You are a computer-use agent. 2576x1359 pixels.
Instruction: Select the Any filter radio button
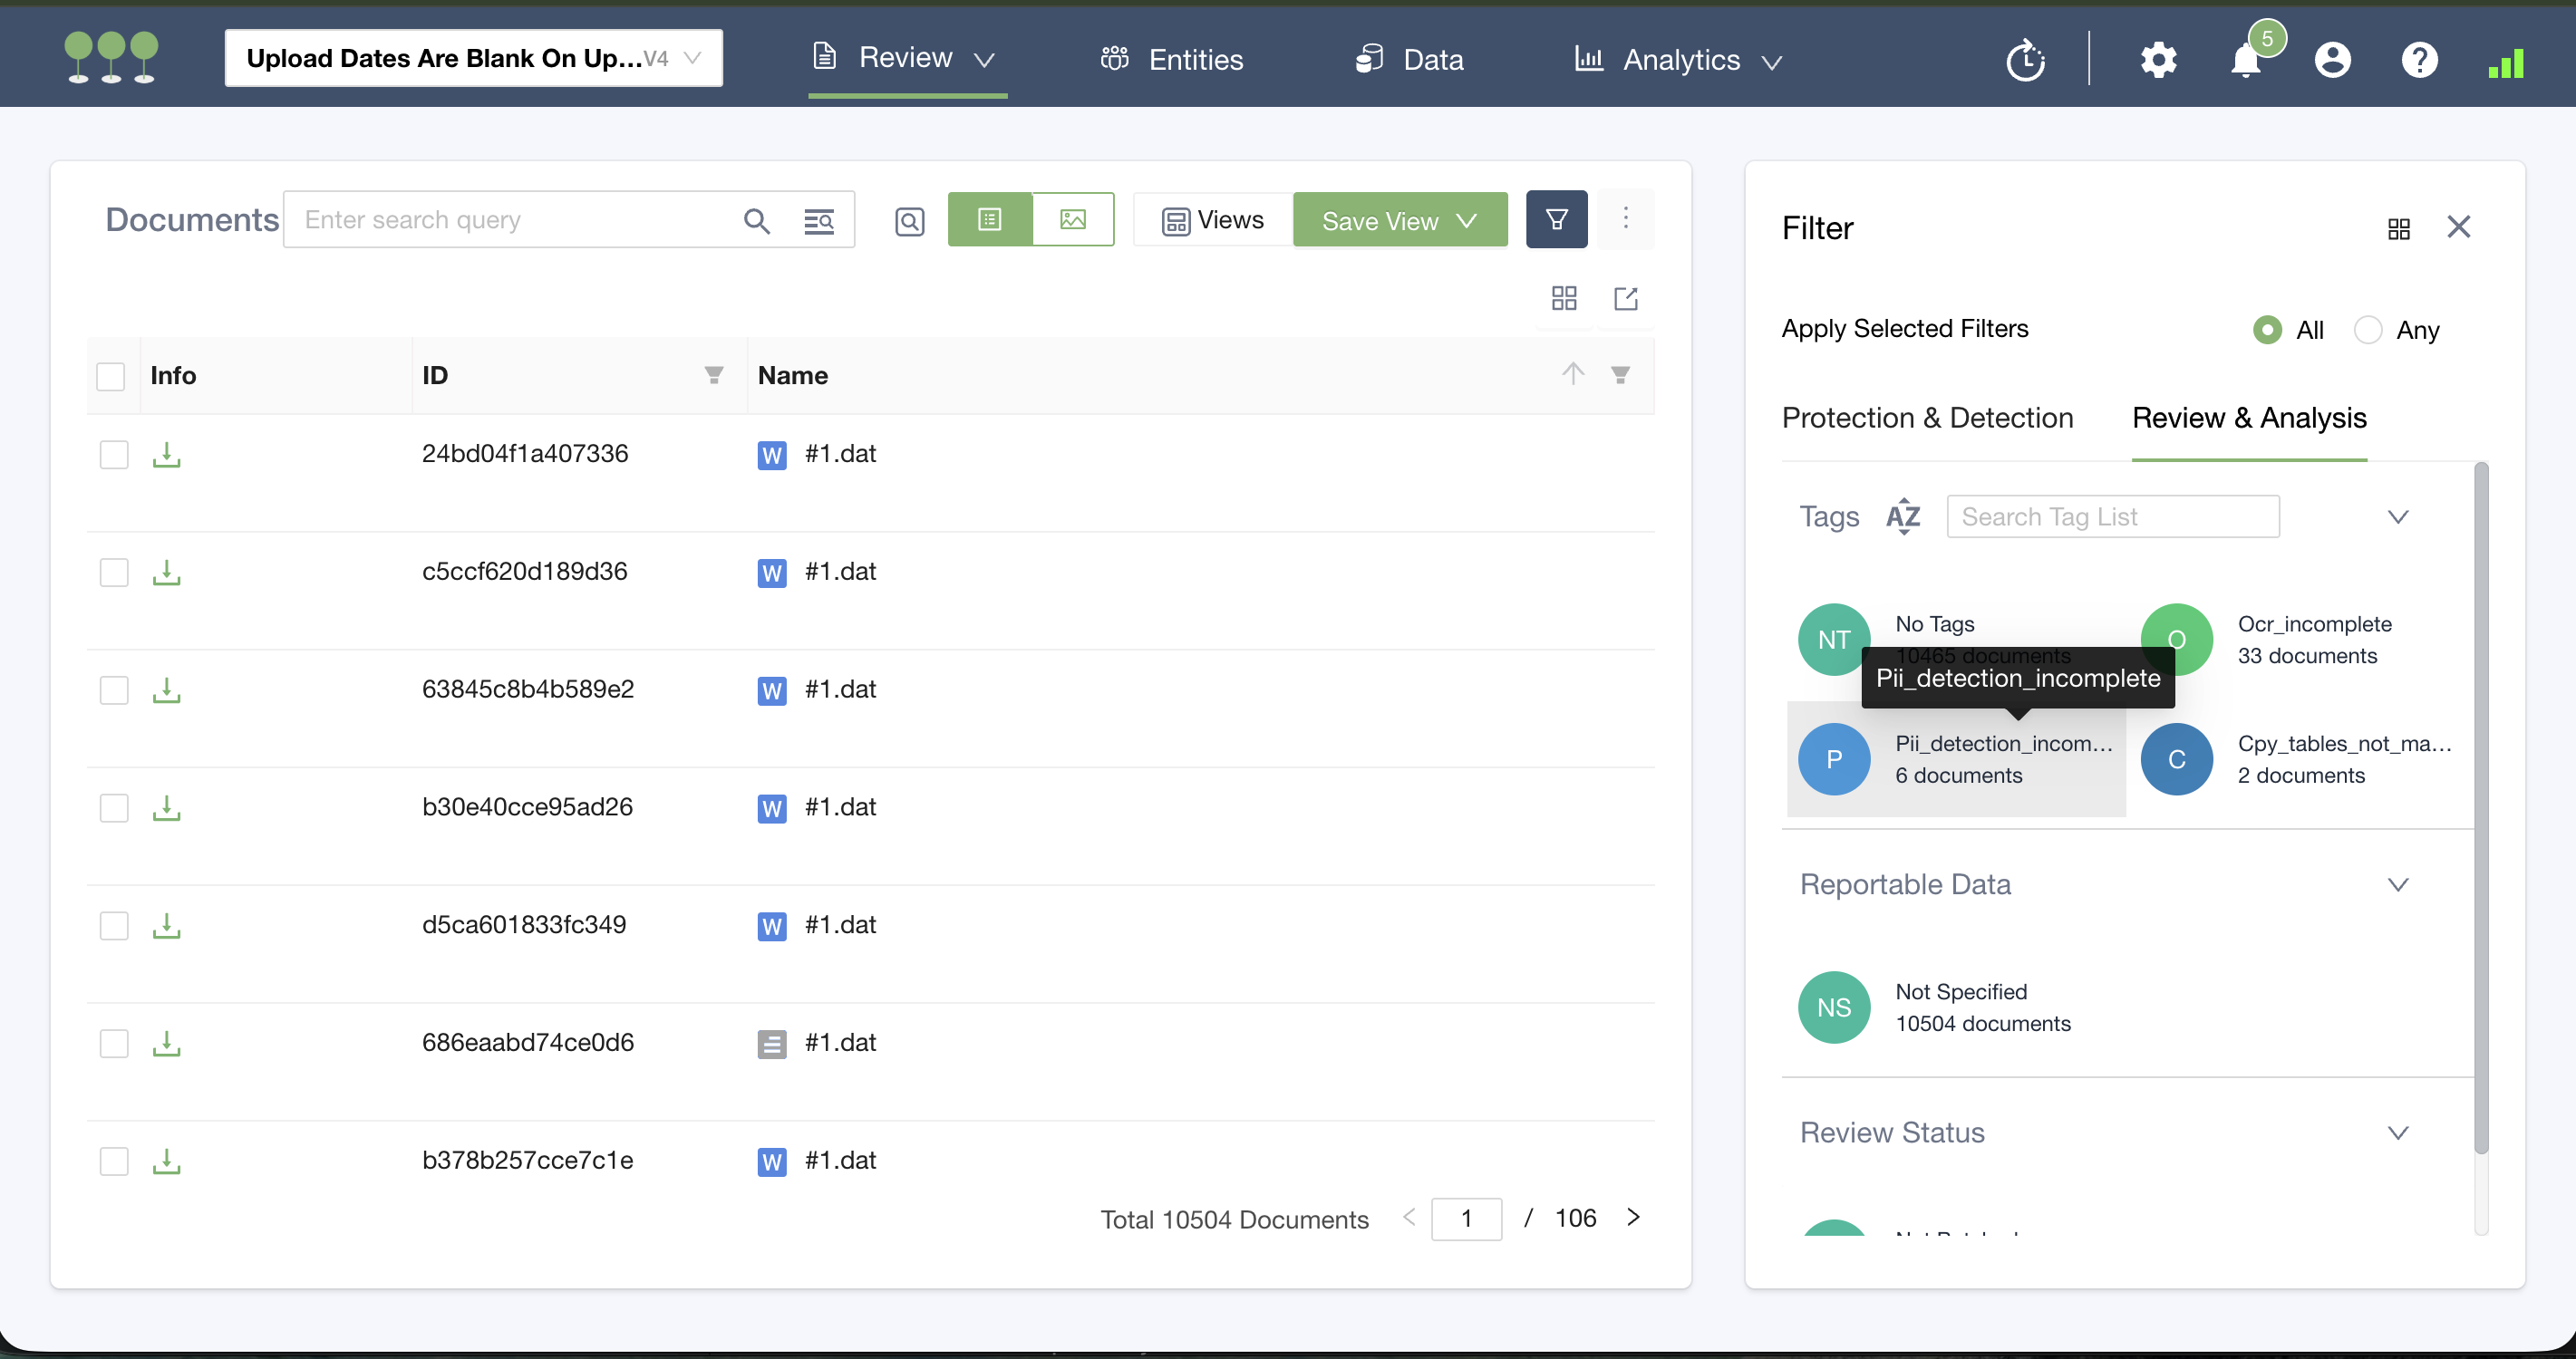pos(2367,330)
